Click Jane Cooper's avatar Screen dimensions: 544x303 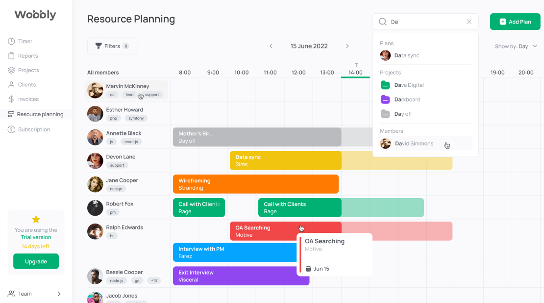(x=95, y=184)
